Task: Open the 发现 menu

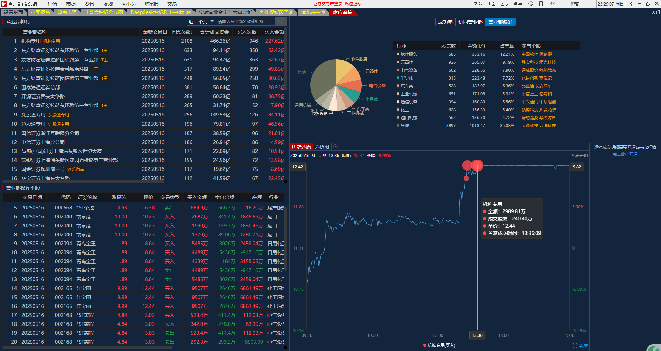Action: [108, 4]
